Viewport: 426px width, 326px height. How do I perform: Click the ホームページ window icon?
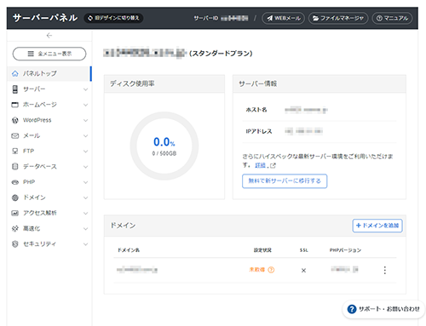pos(15,105)
